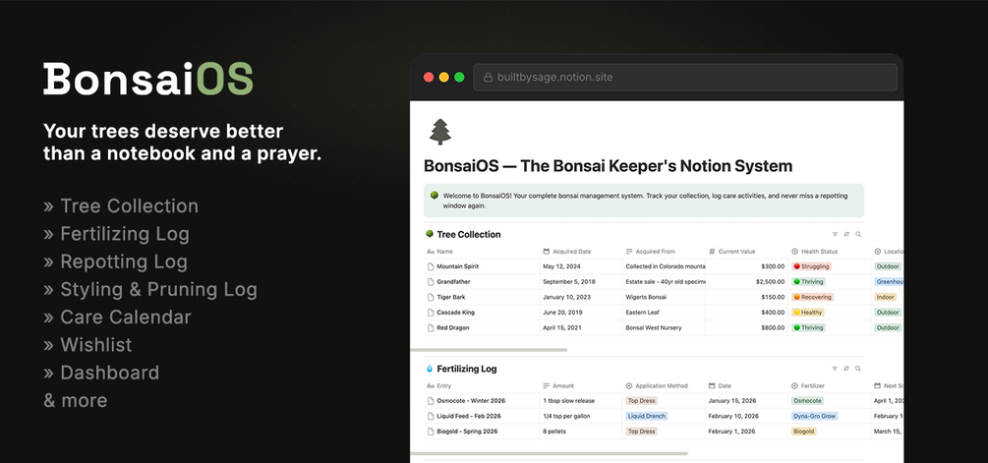Viewport: 988px width, 463px height.
Task: Click the Fertilizing Log heading
Action: 466,369
